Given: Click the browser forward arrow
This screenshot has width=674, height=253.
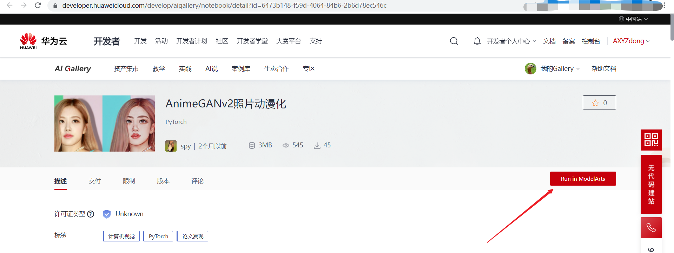Looking at the screenshot, I should pyautogui.click(x=24, y=5).
